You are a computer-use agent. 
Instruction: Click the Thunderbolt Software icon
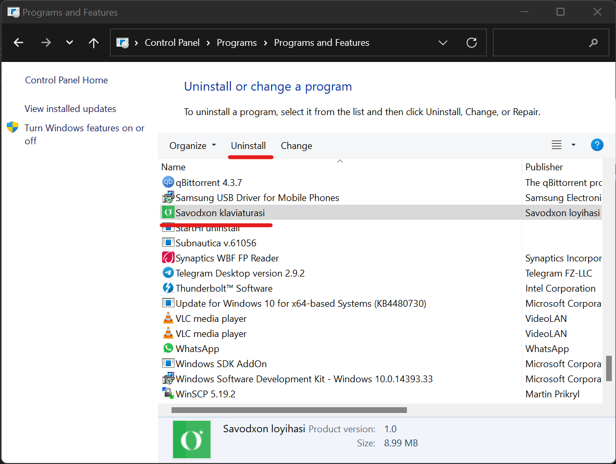click(x=168, y=288)
